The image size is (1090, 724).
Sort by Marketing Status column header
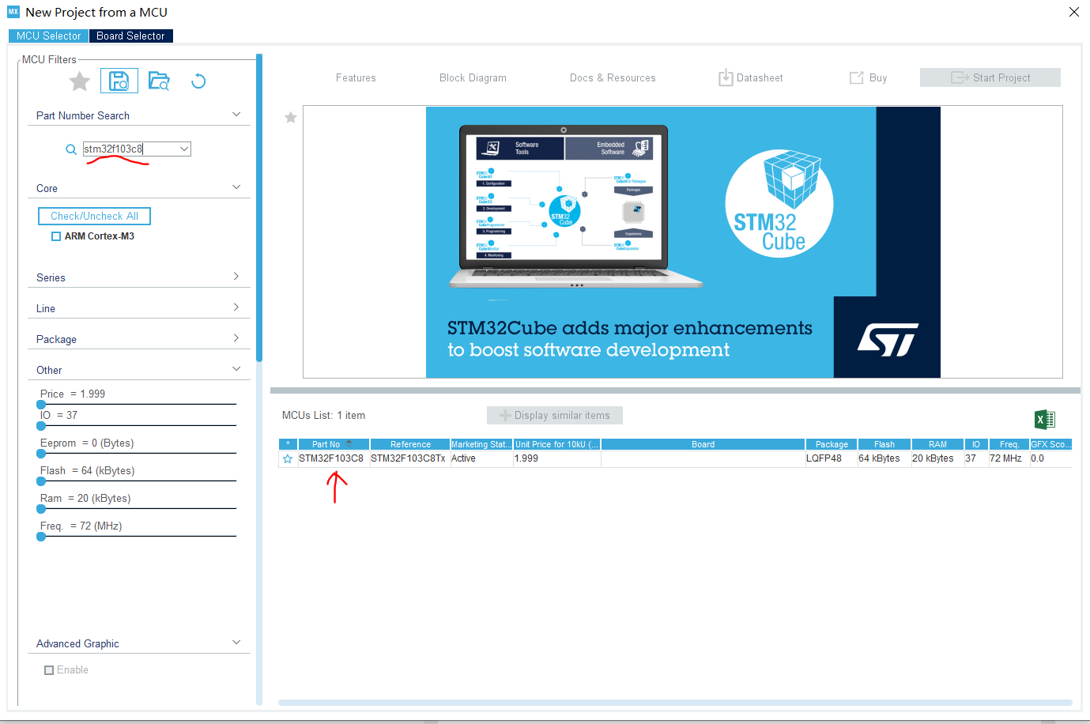coord(481,444)
